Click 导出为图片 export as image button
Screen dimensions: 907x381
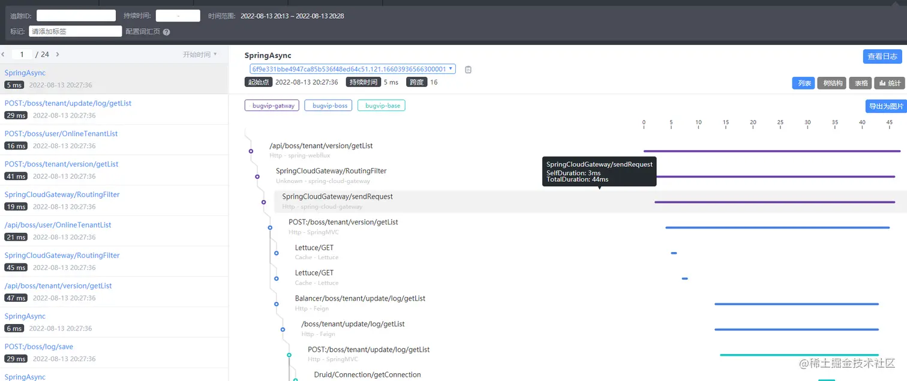pos(885,106)
